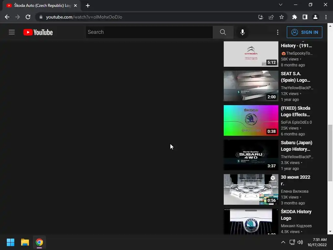Open the Windows Start menu
This screenshot has height=250, width=333.
click(10, 242)
